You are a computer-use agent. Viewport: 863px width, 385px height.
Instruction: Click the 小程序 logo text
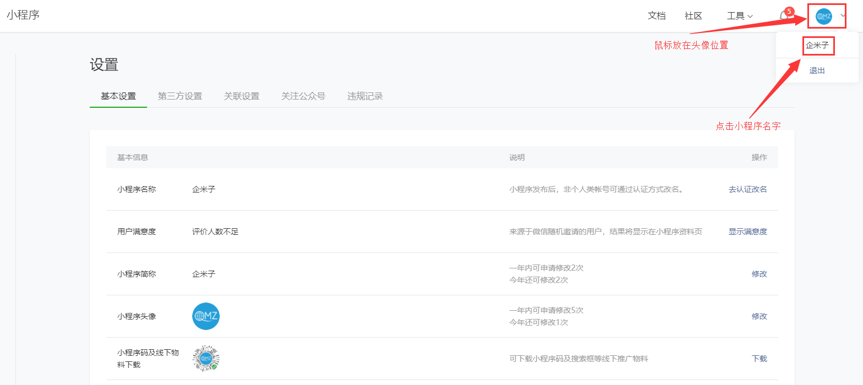click(x=23, y=14)
